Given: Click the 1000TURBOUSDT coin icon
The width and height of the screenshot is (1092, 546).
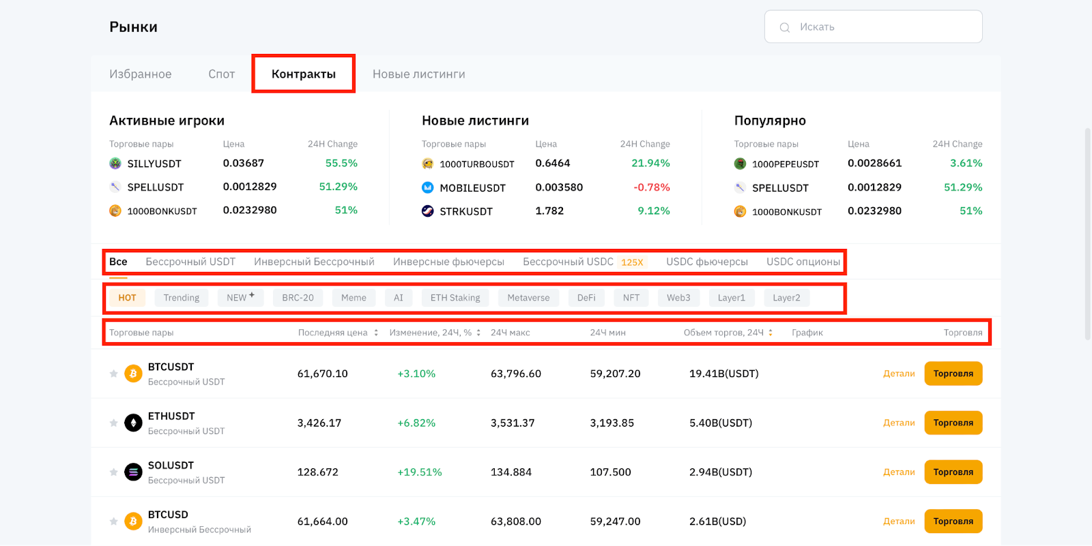Looking at the screenshot, I should (428, 164).
